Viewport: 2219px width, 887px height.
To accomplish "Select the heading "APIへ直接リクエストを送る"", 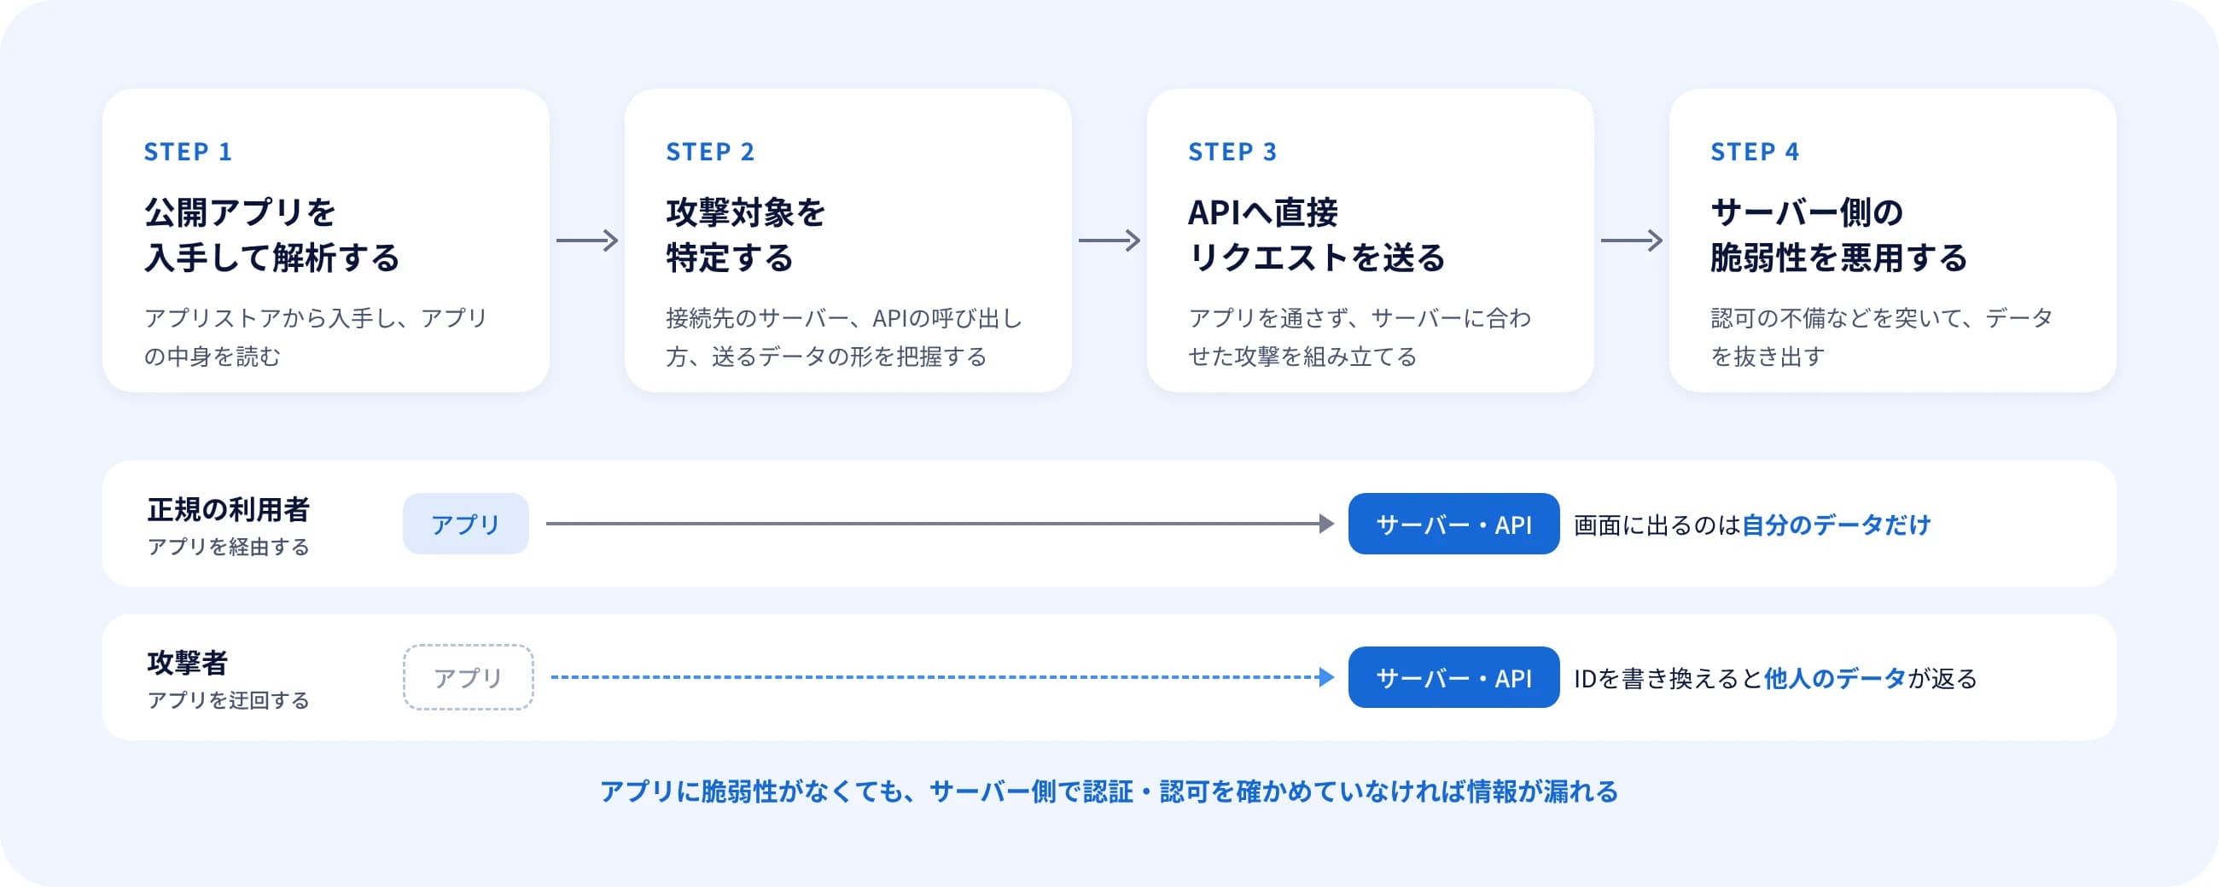I will pyautogui.click(x=1316, y=235).
